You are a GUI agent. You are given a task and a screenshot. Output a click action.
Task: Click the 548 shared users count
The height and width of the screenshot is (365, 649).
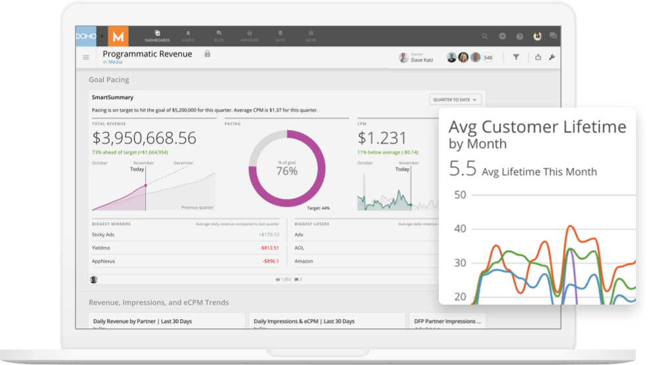point(488,58)
